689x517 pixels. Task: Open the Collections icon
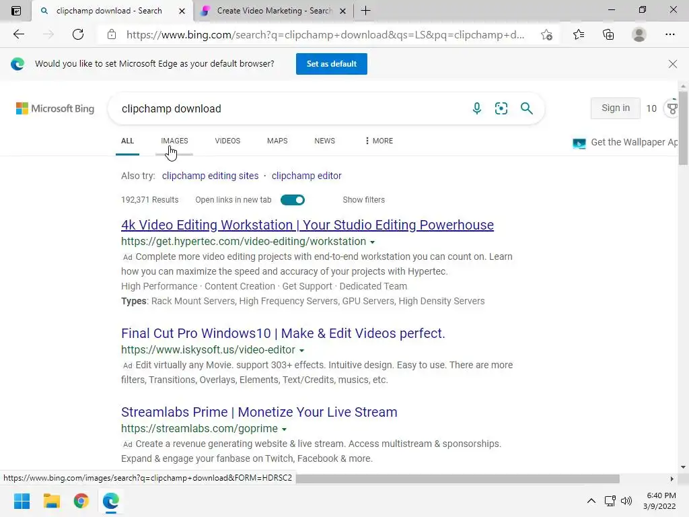608,34
